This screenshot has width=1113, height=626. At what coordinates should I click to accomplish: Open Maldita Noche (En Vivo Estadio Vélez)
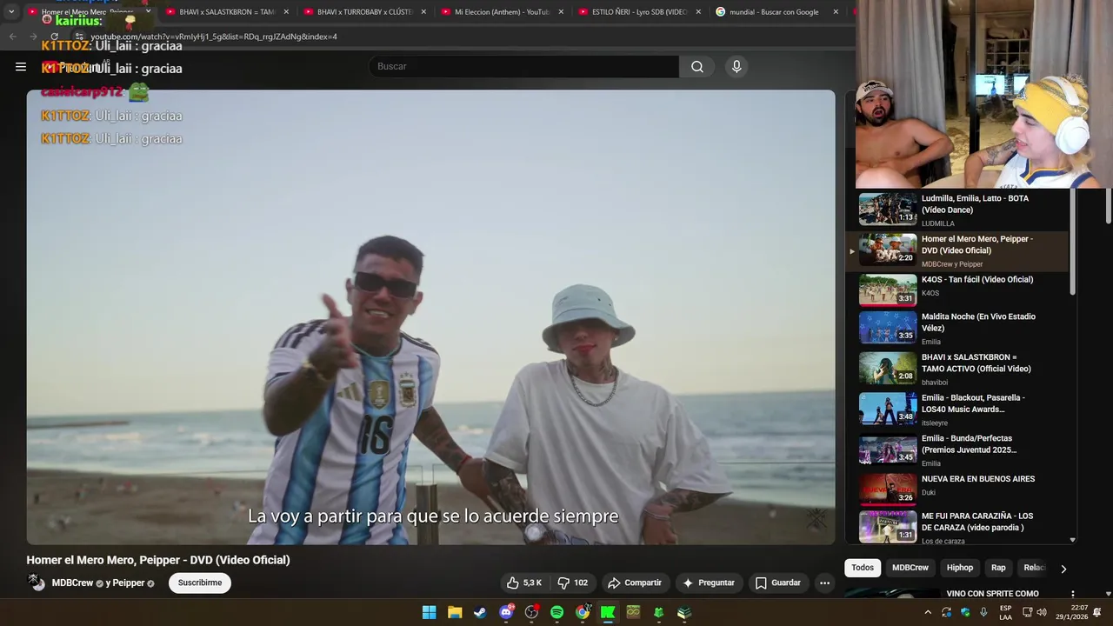956,329
